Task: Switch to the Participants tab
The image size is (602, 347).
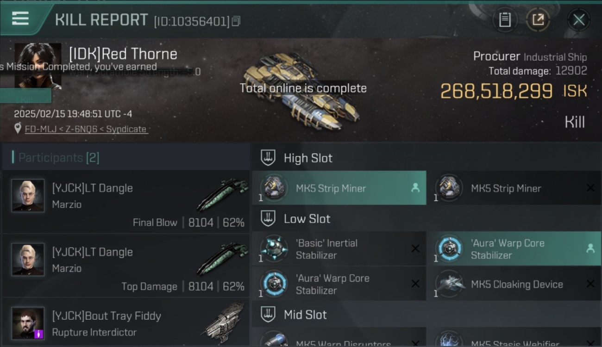Action: tap(58, 158)
